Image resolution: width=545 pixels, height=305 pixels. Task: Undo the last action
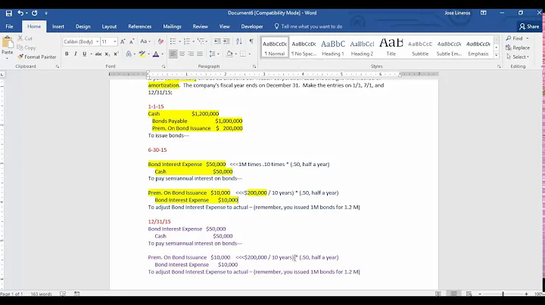click(x=20, y=13)
